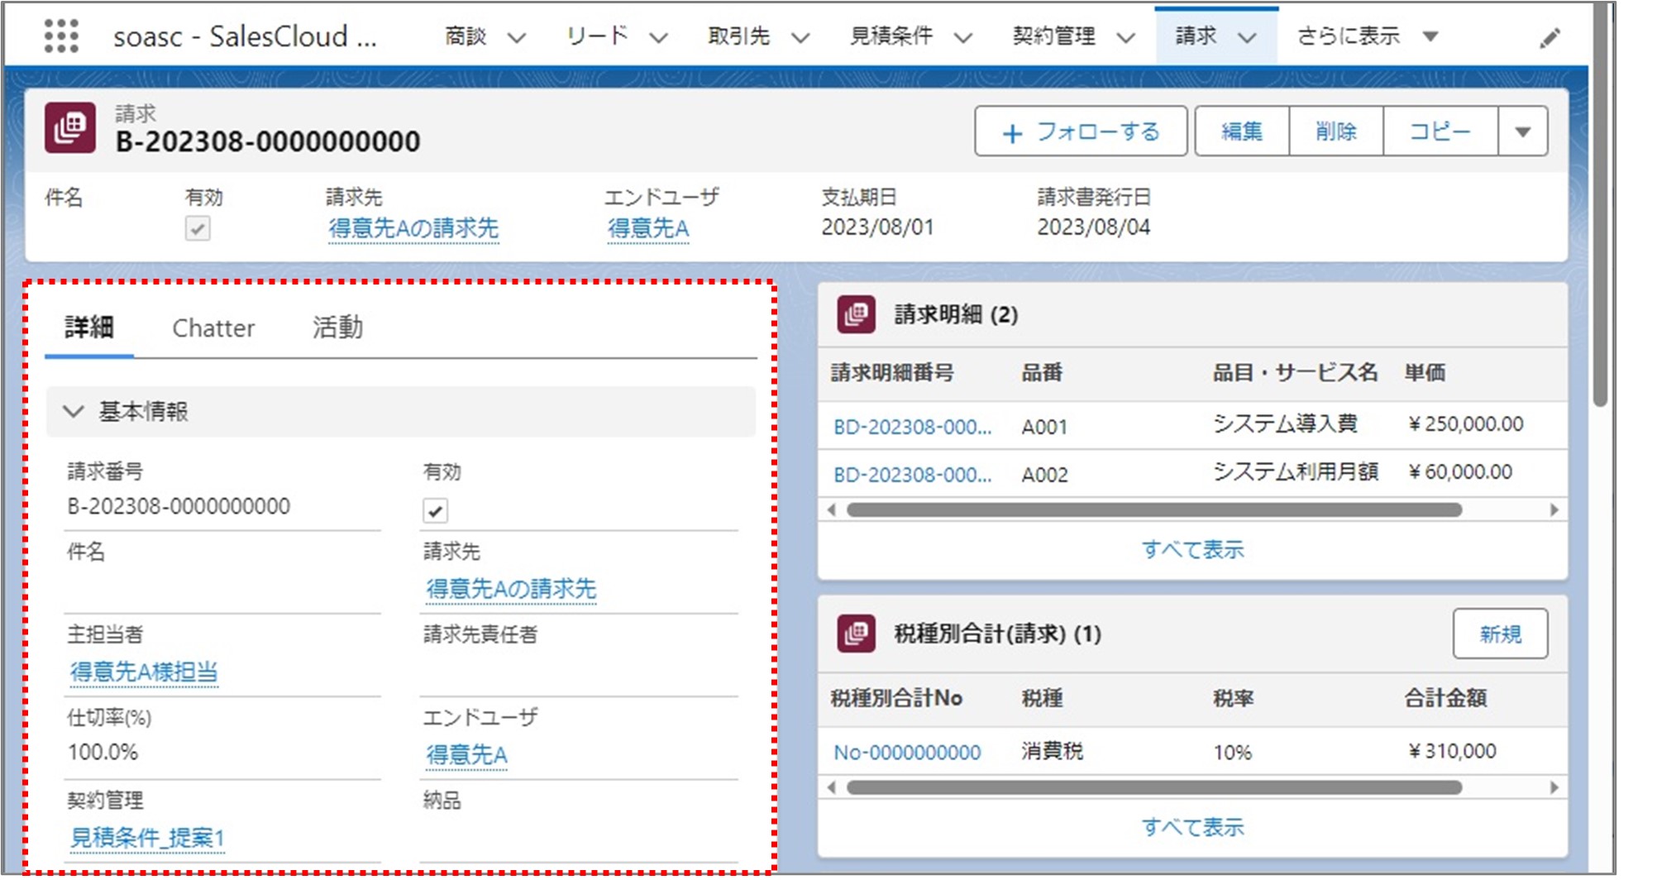Click right arrow of 税種別合計 horizontal scrollbar
The width and height of the screenshot is (1676, 880).
[1554, 787]
